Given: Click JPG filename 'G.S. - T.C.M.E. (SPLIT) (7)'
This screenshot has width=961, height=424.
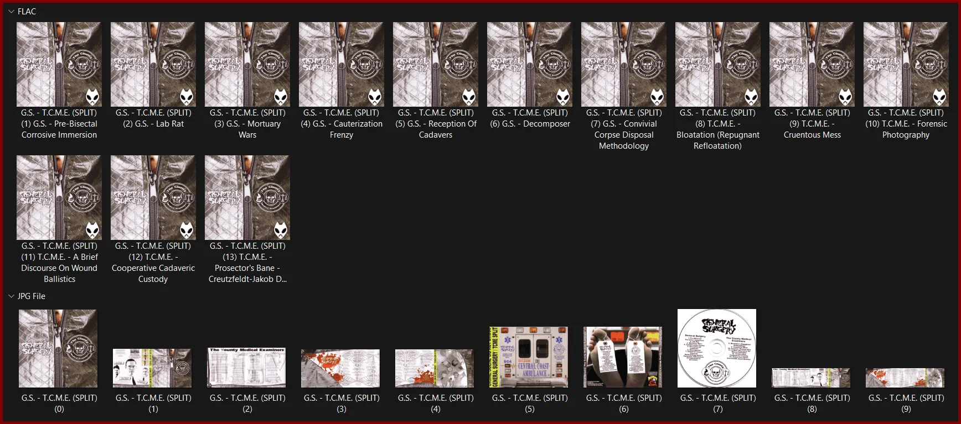Looking at the screenshot, I should (718, 404).
